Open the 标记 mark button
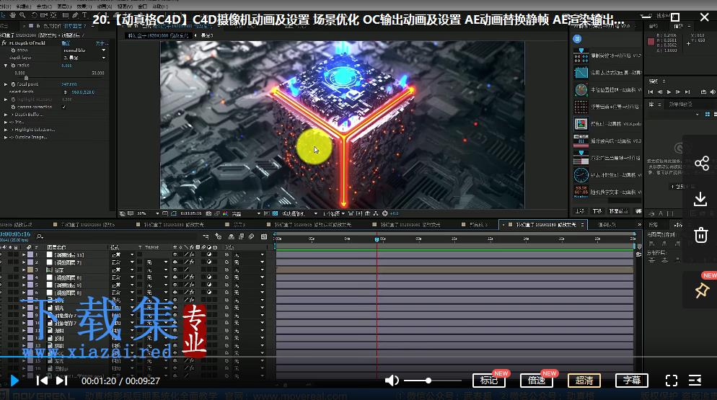Screen dimensions: 717x400 point(489,381)
